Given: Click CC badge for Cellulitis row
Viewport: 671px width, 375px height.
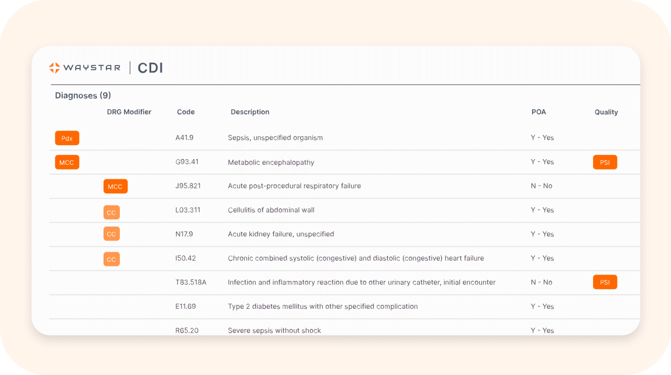Looking at the screenshot, I should pos(111,212).
